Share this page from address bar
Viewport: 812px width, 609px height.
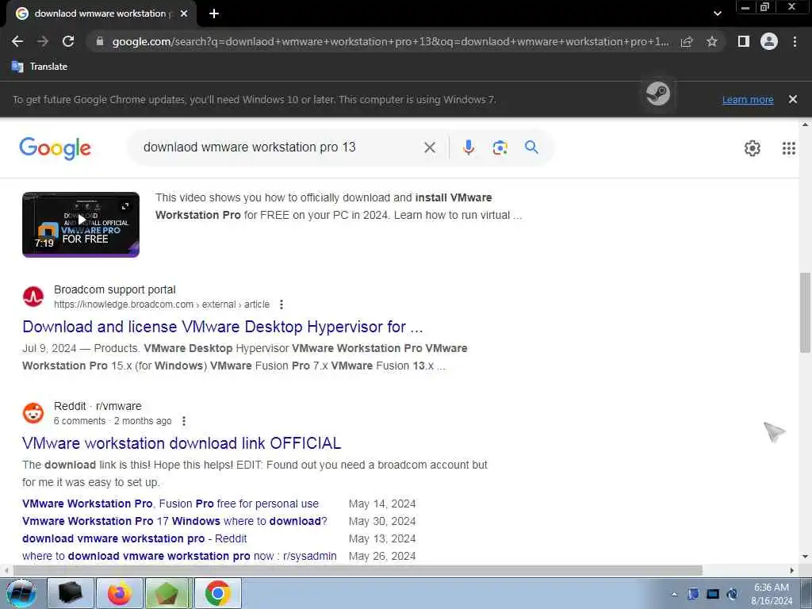[687, 42]
